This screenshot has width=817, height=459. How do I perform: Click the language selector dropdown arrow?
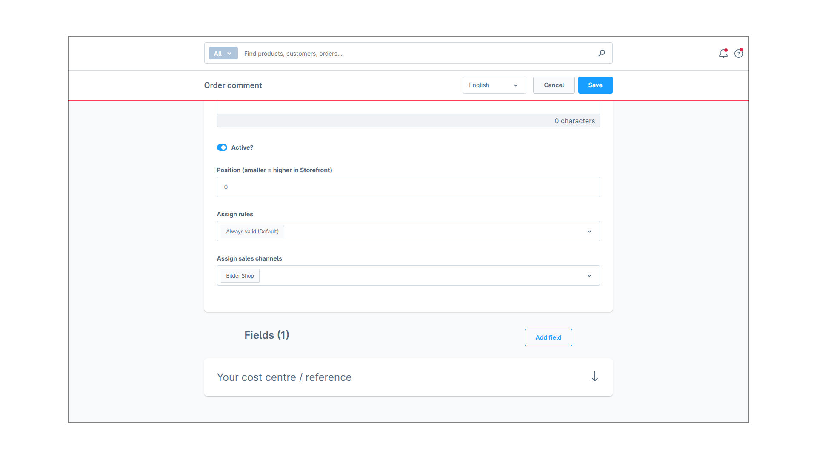point(516,85)
